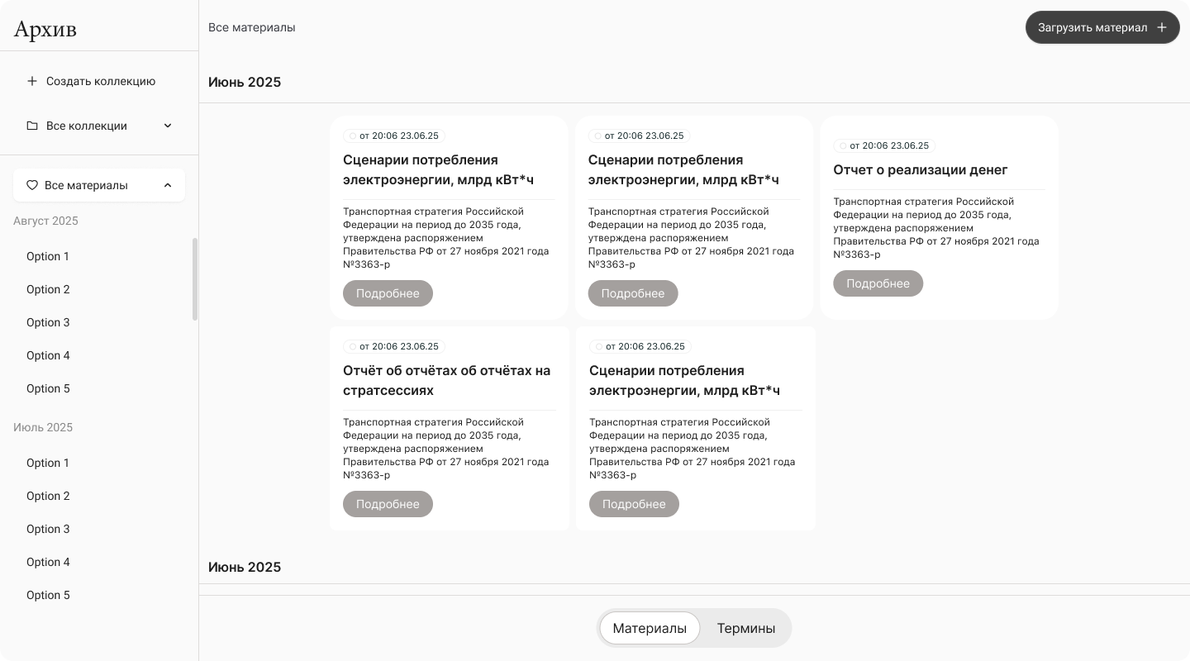Switch to the Термины tab

tap(745, 628)
